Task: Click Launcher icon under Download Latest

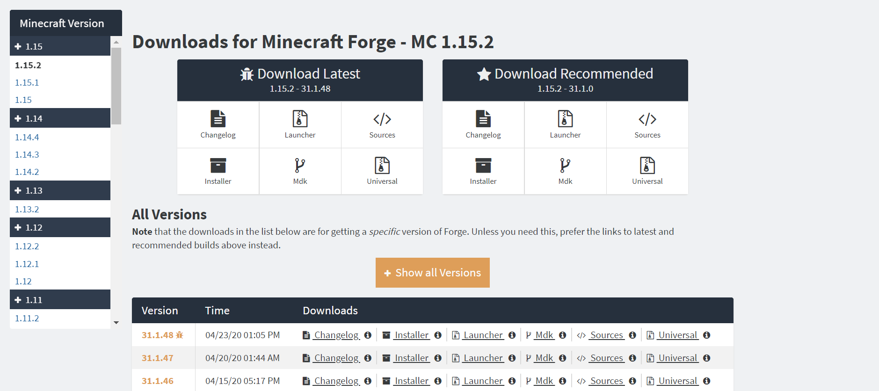Action: [300, 119]
